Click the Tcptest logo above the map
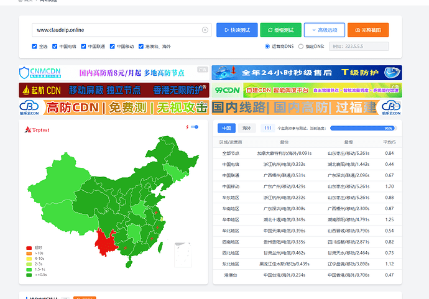The height and width of the screenshot is (299, 429). (37, 130)
